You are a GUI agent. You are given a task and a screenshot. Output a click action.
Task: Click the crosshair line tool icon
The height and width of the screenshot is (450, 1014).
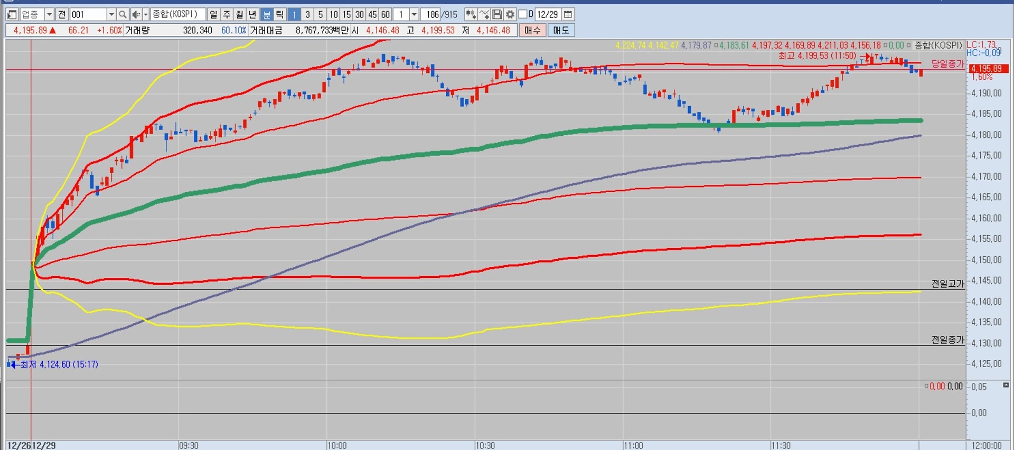tap(484, 14)
